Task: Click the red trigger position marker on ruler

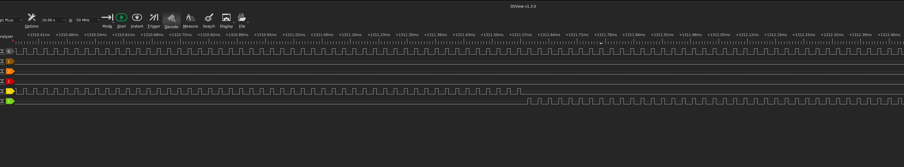Action: pos(13,40)
